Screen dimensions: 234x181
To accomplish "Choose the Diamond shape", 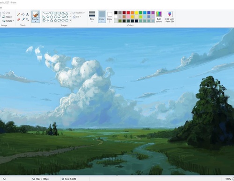I will 48,17.
